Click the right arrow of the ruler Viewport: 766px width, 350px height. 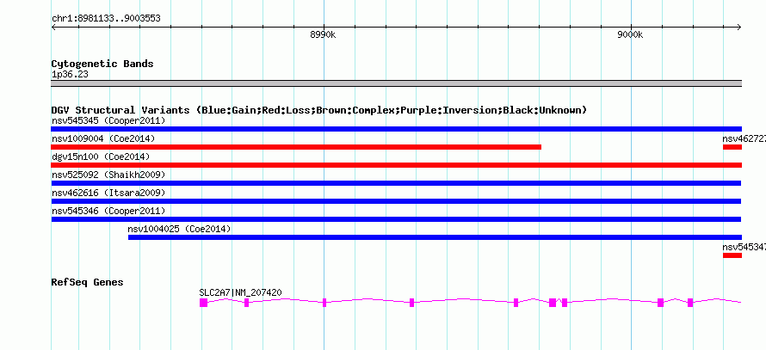point(738,28)
